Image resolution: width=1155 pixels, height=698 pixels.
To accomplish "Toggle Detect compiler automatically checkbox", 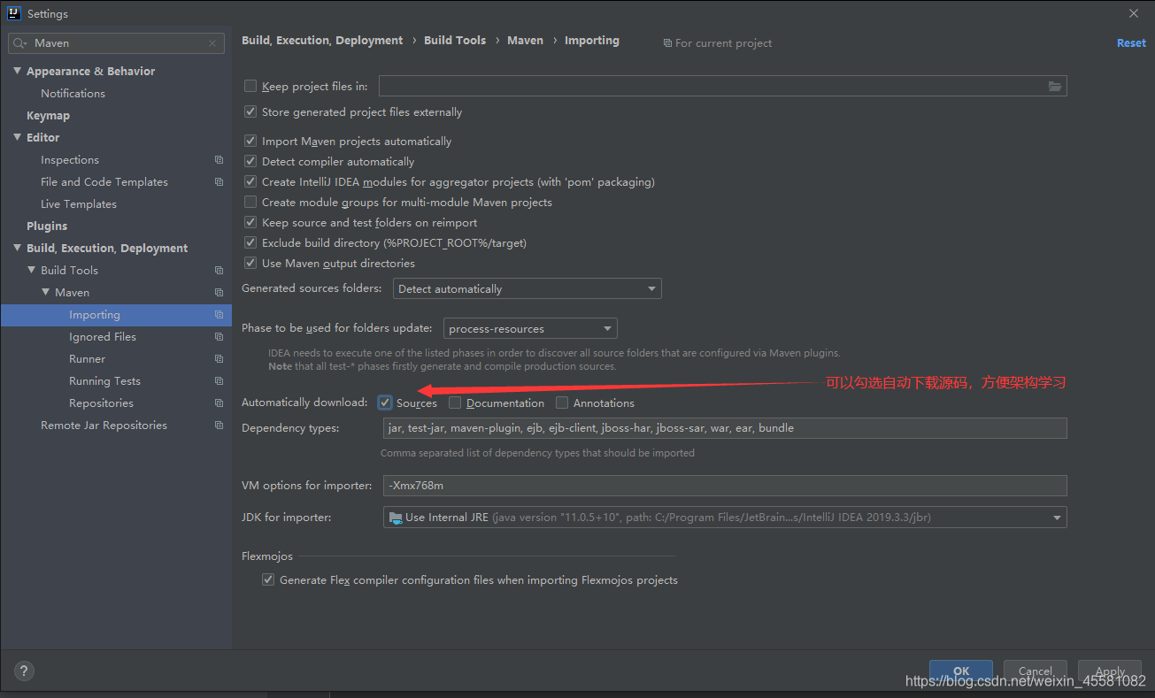I will (x=250, y=162).
